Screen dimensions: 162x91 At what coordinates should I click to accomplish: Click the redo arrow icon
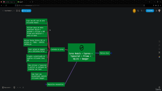coord(144,11)
